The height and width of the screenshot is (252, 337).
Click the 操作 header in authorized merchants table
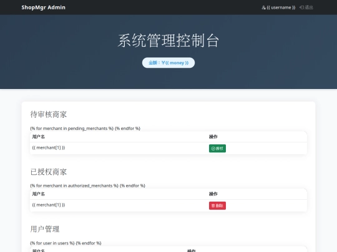coord(213,194)
